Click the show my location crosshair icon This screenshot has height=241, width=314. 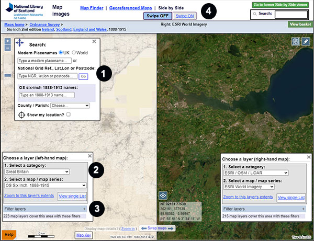(21, 115)
